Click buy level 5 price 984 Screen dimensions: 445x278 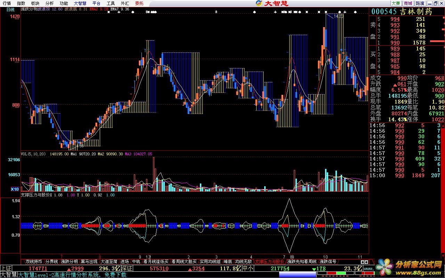coord(395,72)
